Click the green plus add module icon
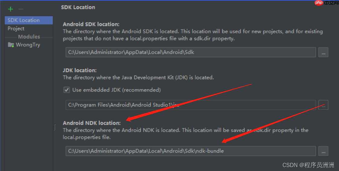Screen dimensions: 339x171 click(10, 9)
